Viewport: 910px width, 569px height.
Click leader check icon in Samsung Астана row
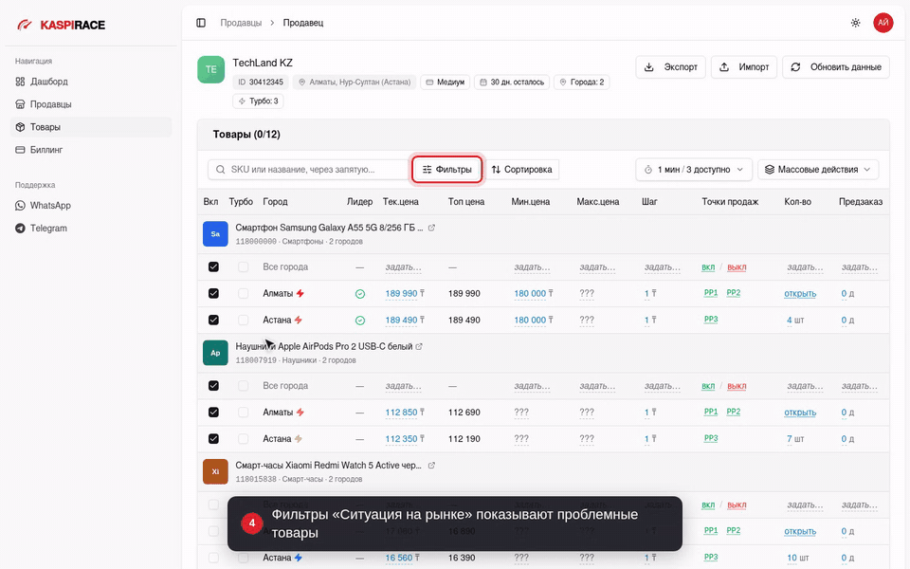[360, 321]
